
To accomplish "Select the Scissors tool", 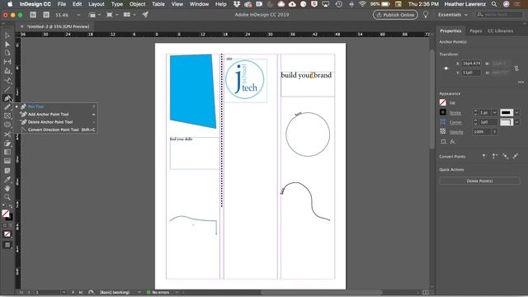I will click(7, 134).
